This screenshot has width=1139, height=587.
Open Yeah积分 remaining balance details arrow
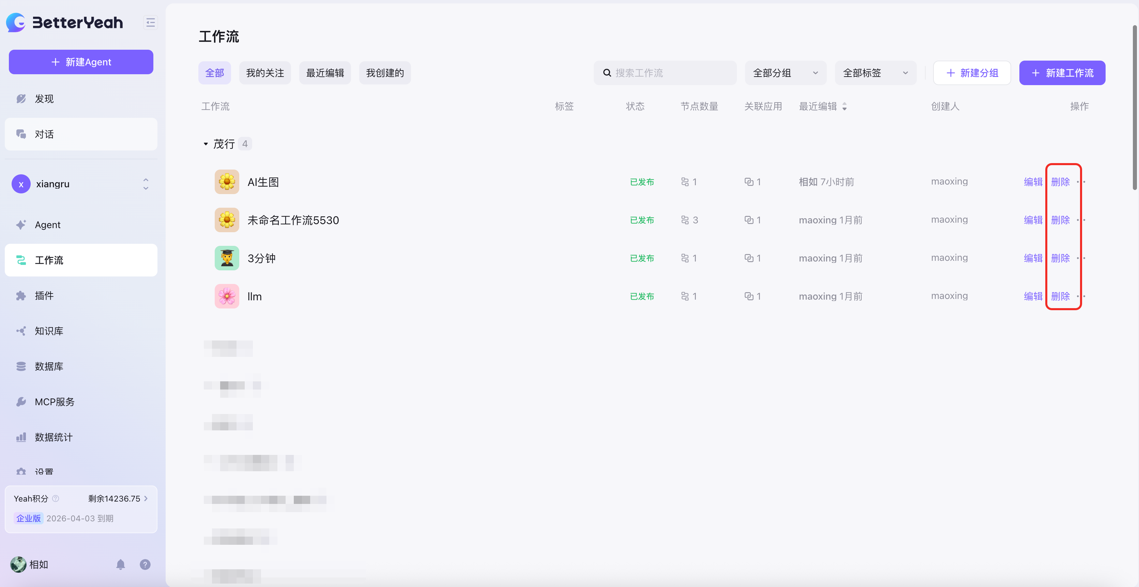146,498
